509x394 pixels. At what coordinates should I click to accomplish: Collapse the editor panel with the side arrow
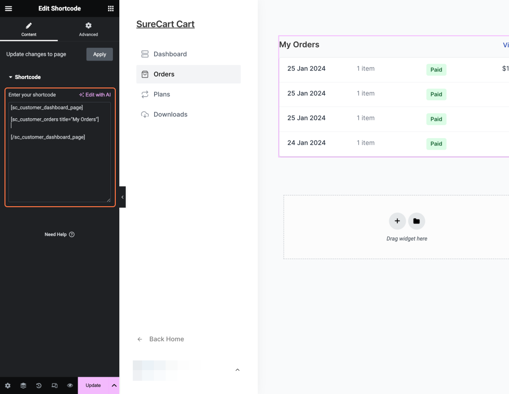point(122,197)
